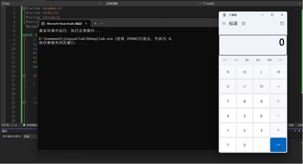Click the reciprocal 1/x key
303x164 pixels.
tap(228, 86)
